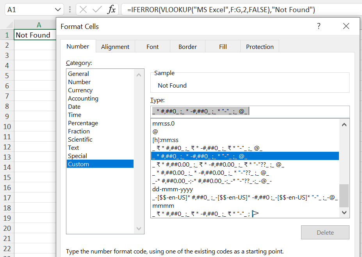Choose the mm:ss.0 format type
The height and width of the screenshot is (257, 362).
click(x=245, y=123)
